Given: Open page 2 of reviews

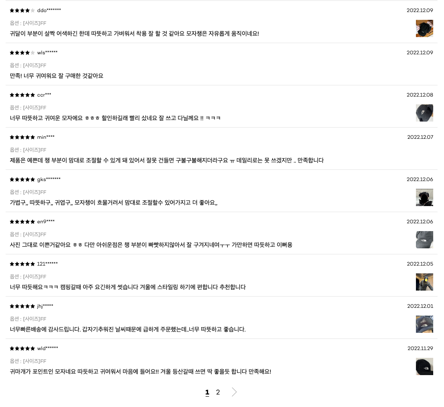Looking at the screenshot, I should (218, 392).
